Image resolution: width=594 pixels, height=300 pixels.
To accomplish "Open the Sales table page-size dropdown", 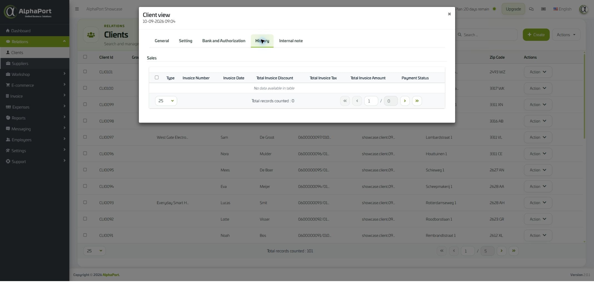I will click(166, 101).
